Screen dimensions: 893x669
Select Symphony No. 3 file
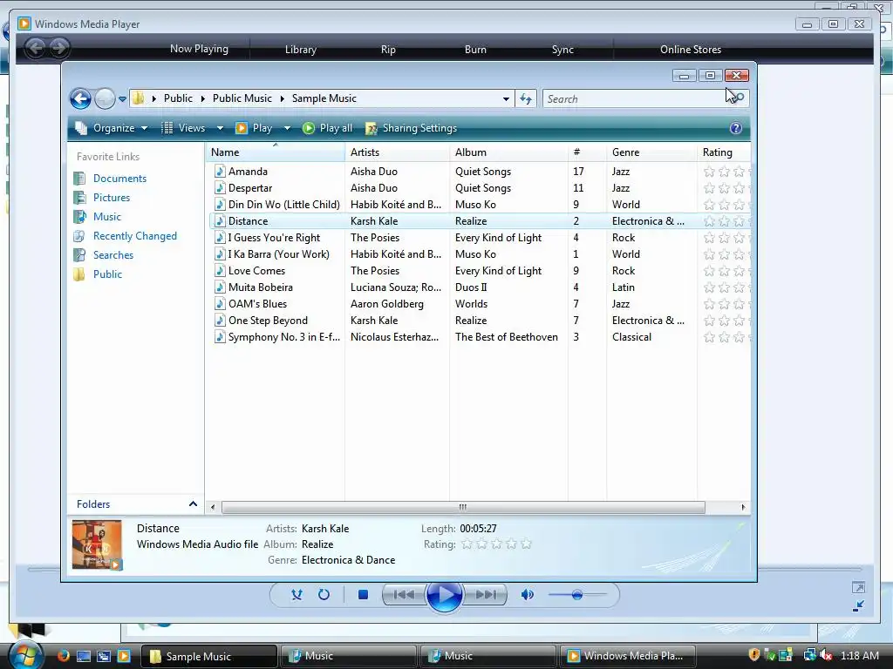pyautogui.click(x=283, y=337)
